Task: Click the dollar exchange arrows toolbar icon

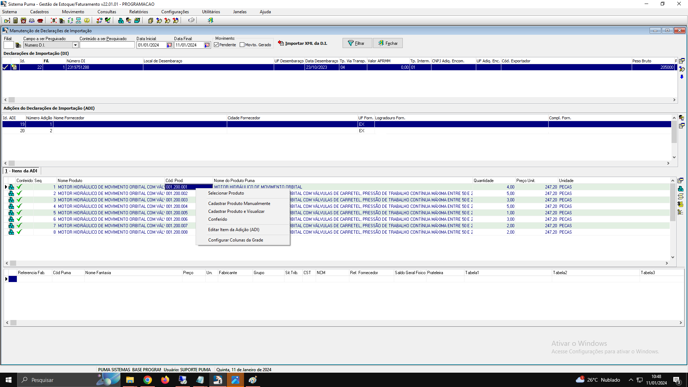Action: 70,20
